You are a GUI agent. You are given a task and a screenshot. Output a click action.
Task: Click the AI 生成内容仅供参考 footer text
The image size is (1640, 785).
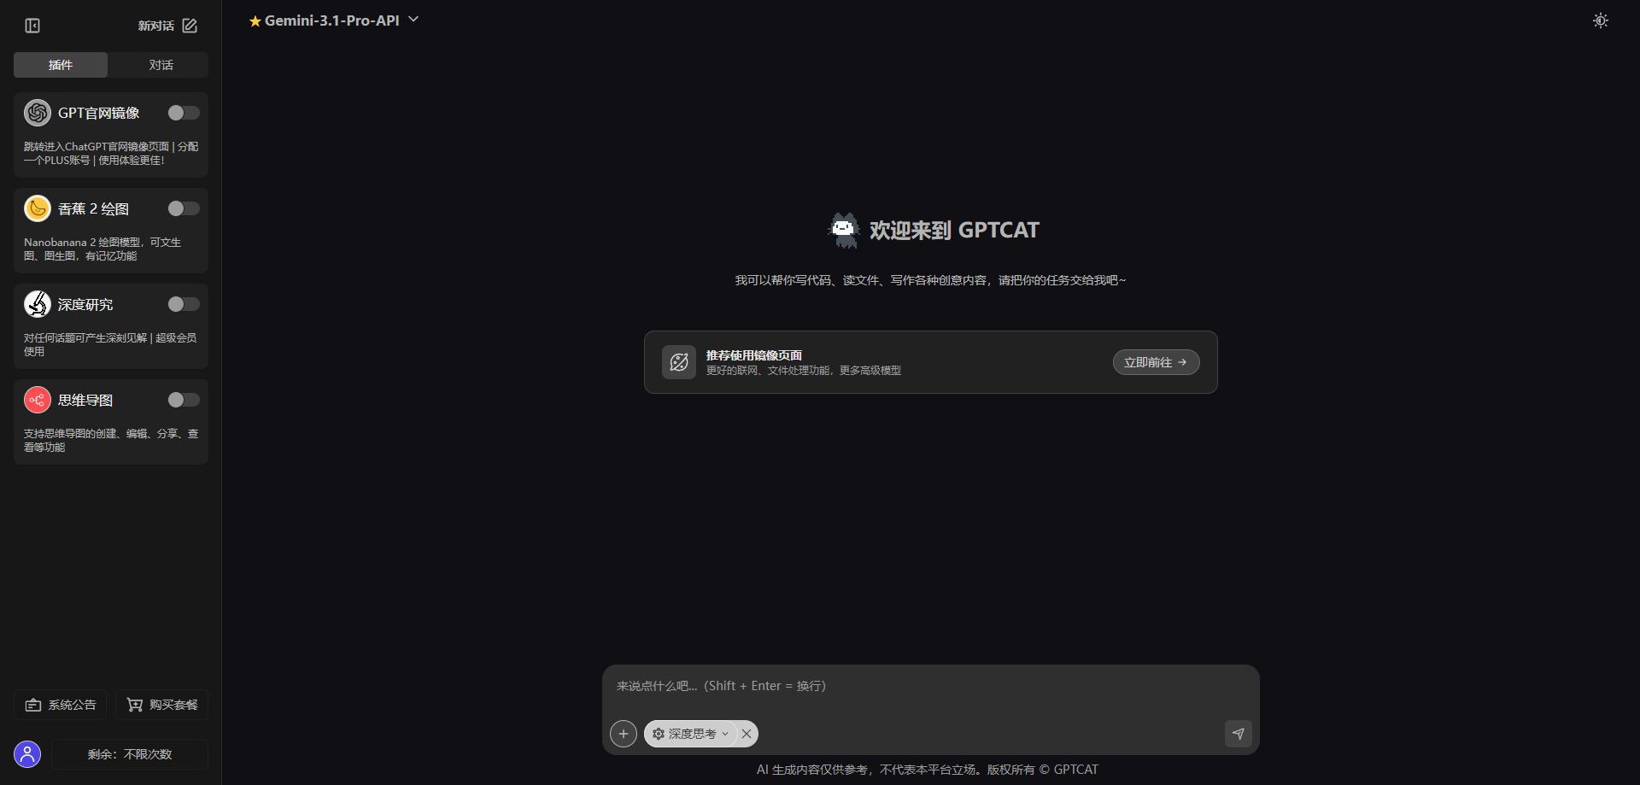(x=928, y=770)
